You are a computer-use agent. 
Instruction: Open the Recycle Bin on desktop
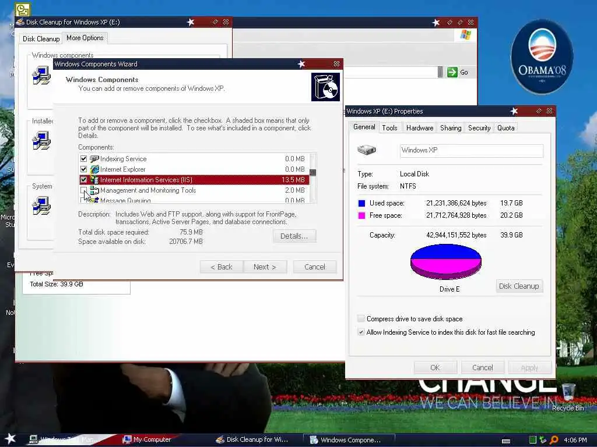[x=568, y=397]
